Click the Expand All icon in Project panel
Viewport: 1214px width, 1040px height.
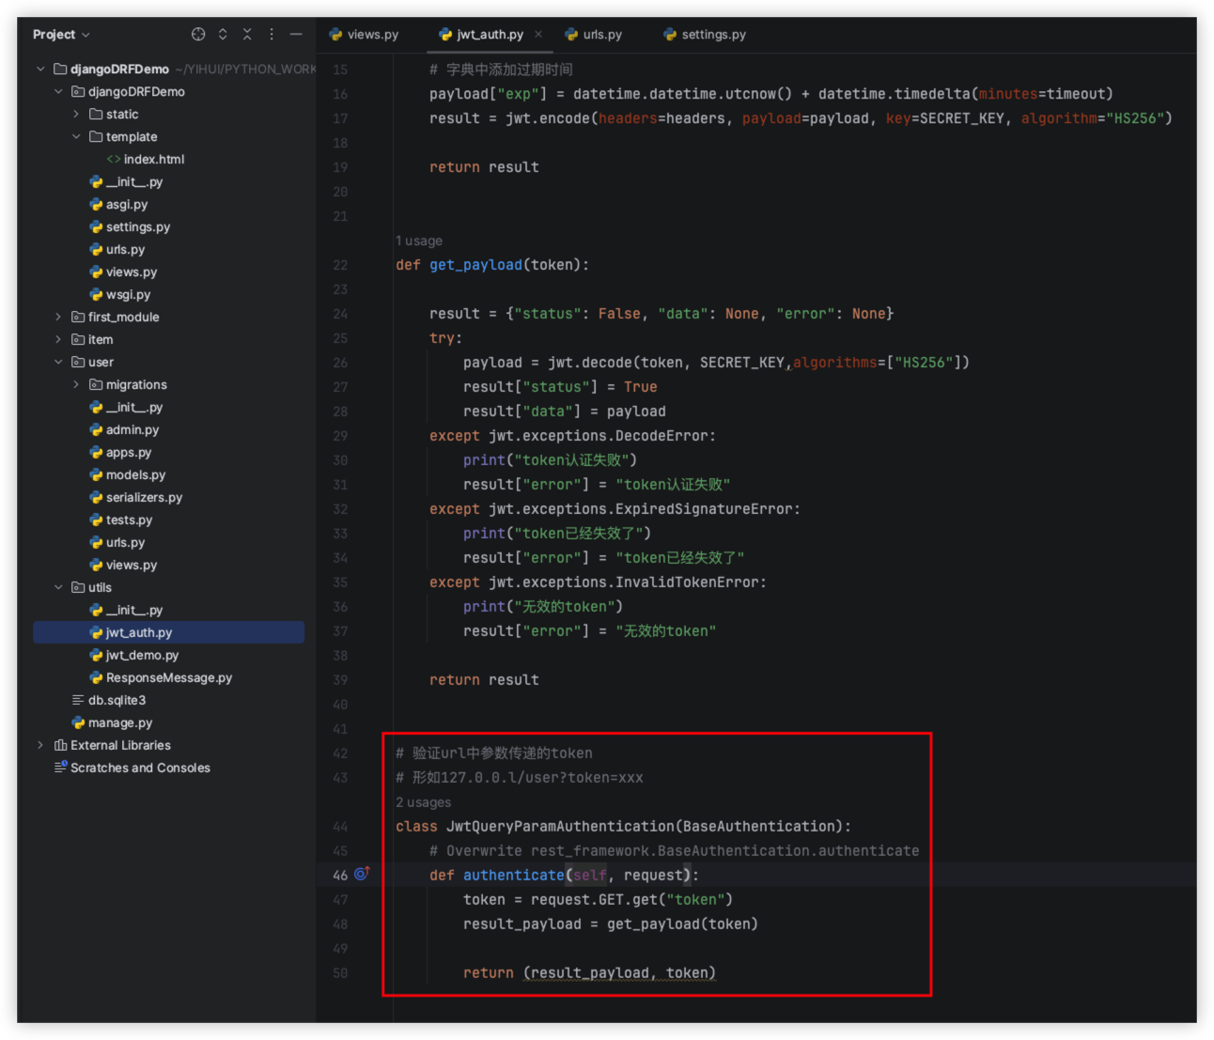(x=223, y=35)
